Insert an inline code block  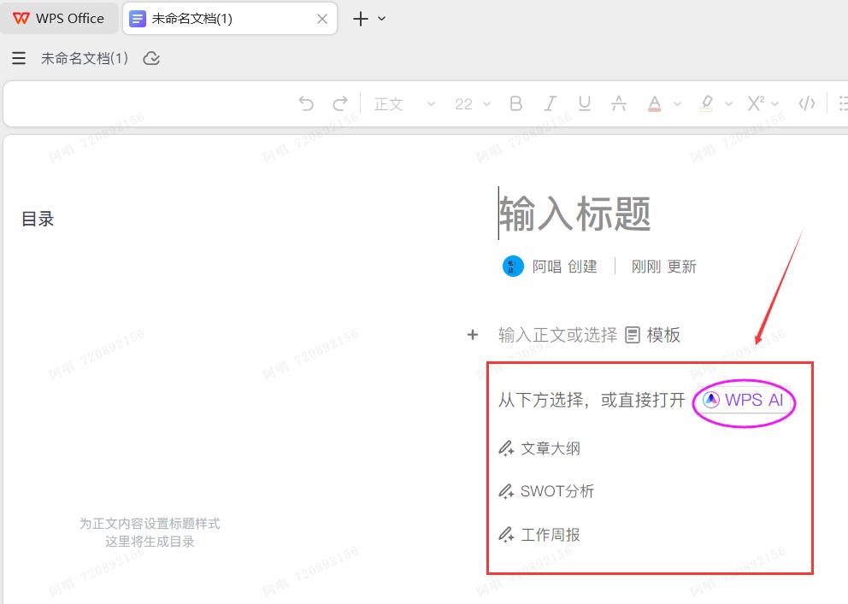pos(806,103)
